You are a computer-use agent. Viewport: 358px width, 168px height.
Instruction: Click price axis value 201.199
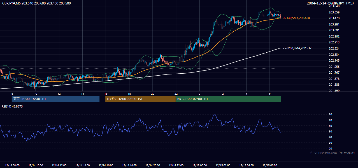334,91
